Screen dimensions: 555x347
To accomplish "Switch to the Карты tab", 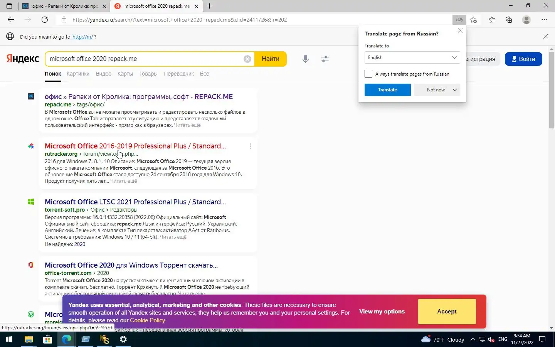I will 125,74.
